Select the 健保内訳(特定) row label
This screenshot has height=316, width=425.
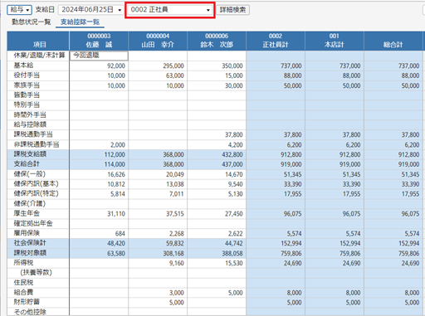pyautogui.click(x=36, y=193)
